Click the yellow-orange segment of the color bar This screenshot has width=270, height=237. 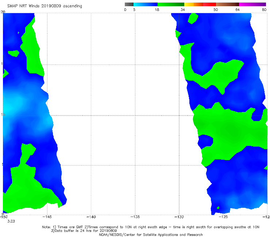(193, 4)
